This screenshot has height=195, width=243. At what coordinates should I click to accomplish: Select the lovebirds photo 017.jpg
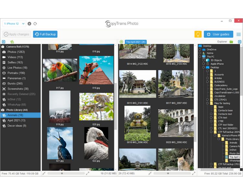tap(60, 70)
